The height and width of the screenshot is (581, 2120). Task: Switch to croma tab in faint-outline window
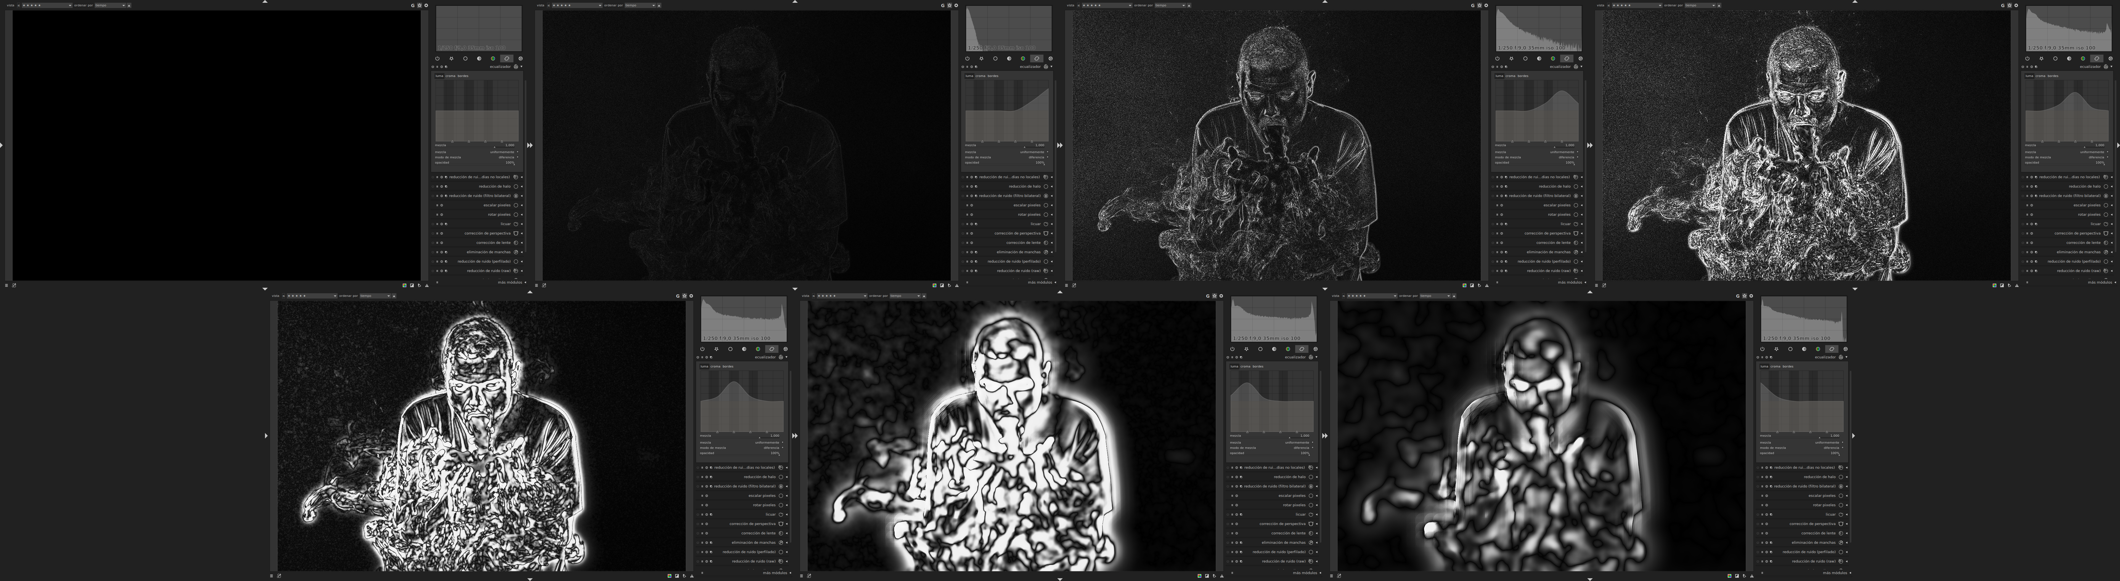(980, 76)
